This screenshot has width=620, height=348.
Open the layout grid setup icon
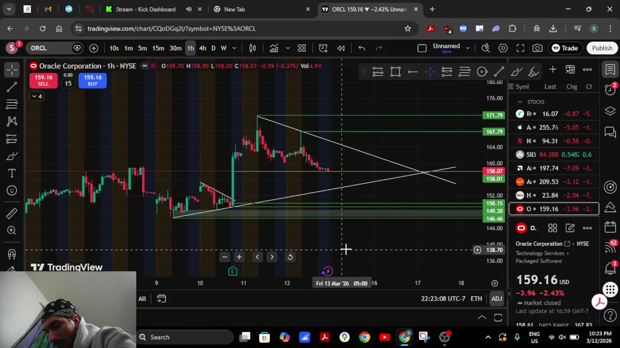[x=302, y=48]
